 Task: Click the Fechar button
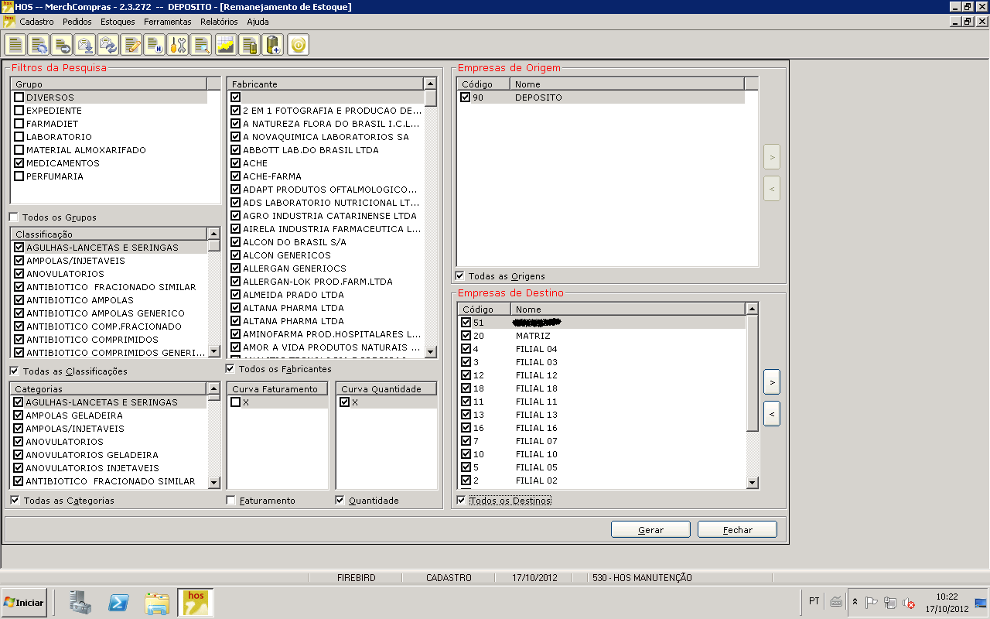coord(737,530)
